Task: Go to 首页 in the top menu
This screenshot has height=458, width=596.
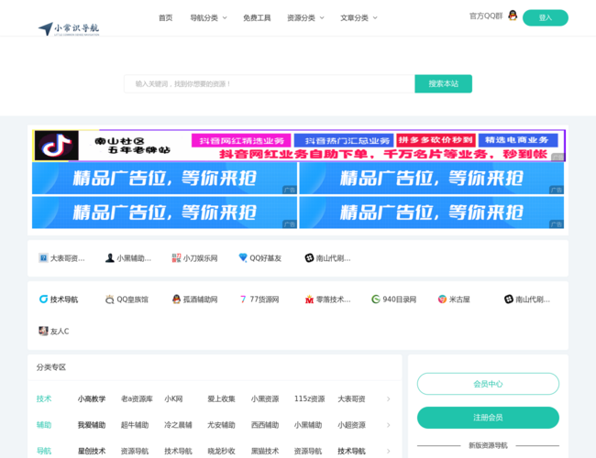Action: point(165,17)
